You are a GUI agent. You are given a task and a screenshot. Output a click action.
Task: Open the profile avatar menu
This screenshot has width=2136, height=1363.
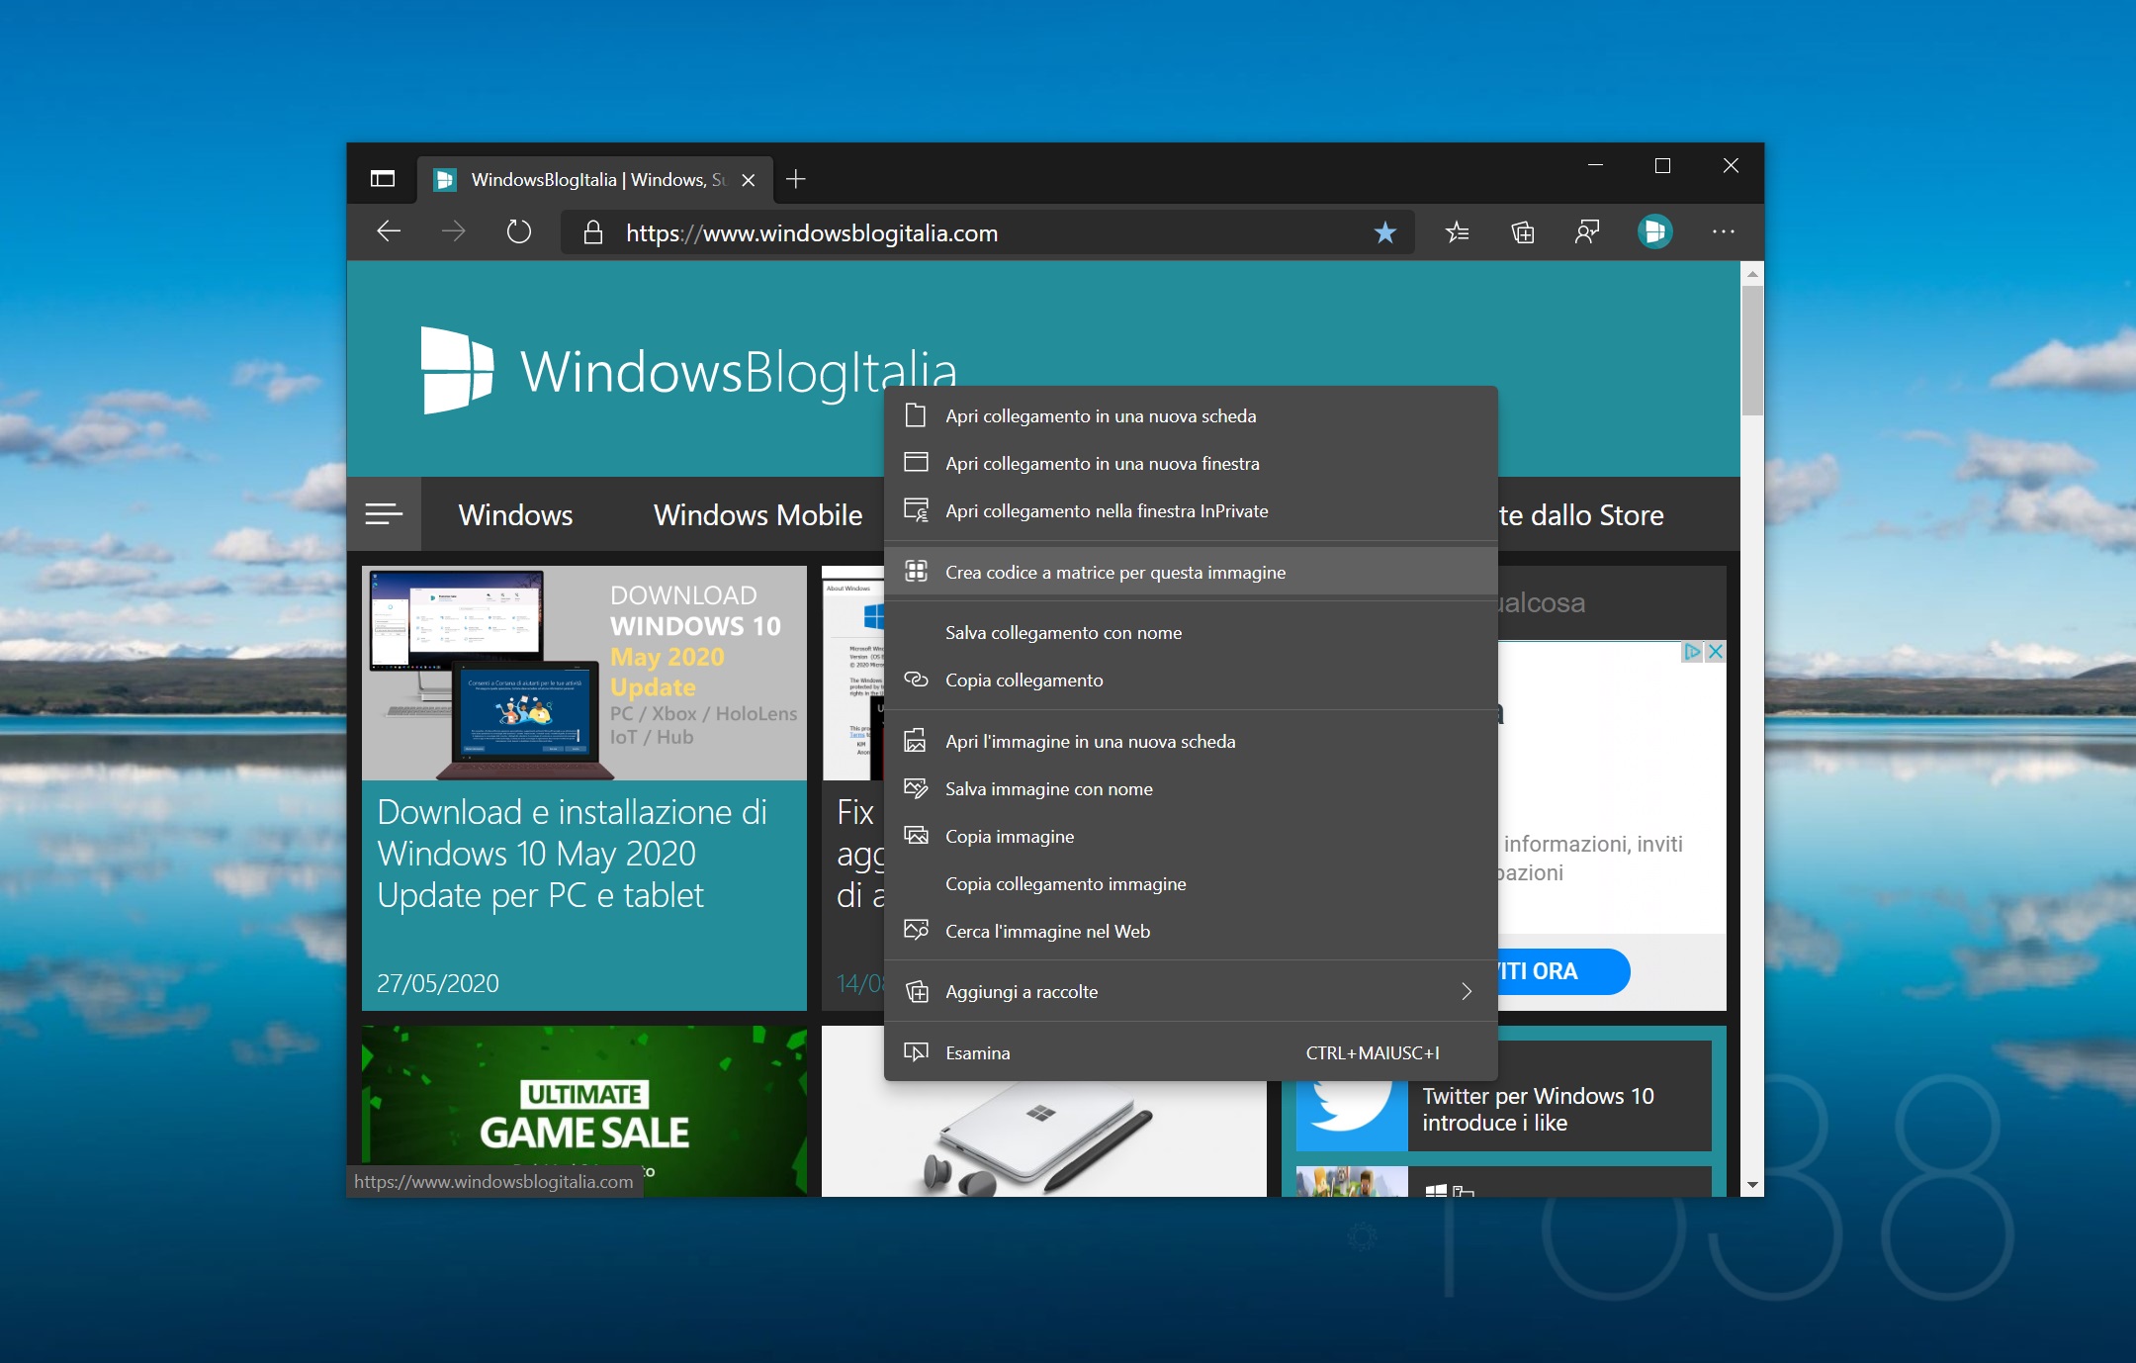point(1654,231)
